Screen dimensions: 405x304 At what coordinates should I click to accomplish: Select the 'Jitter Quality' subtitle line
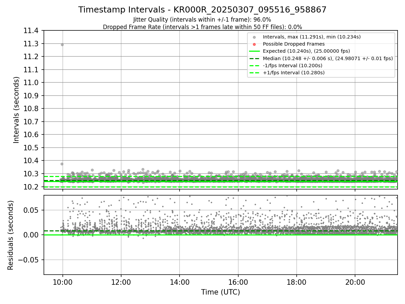(x=202, y=20)
